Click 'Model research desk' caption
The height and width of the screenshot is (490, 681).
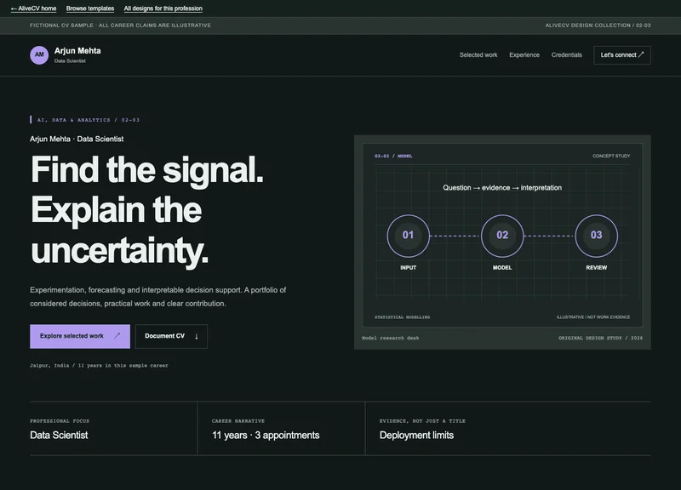tap(391, 338)
